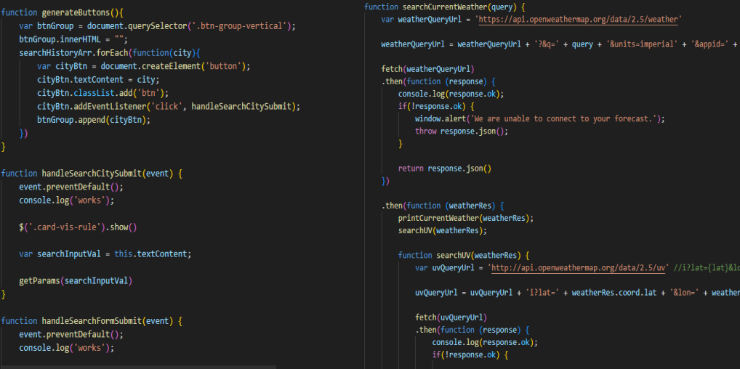The height and width of the screenshot is (369, 740).
Task: Click the 'cityBtn.textContent = city;' line
Action: pos(98,80)
